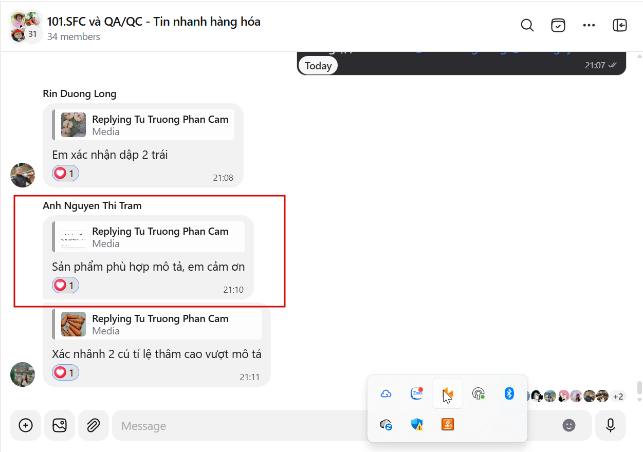Screen dimensions: 643x452
Task: Open the tasks checklist icon in header
Action: (558, 25)
